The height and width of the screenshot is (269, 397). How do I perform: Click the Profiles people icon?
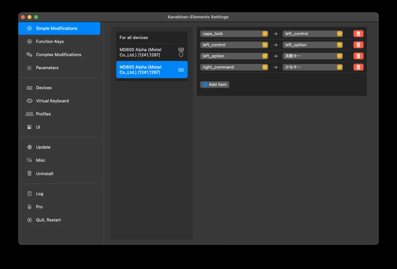tap(30, 114)
